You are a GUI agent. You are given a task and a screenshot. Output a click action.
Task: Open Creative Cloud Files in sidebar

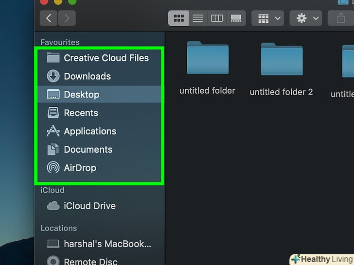pos(99,58)
